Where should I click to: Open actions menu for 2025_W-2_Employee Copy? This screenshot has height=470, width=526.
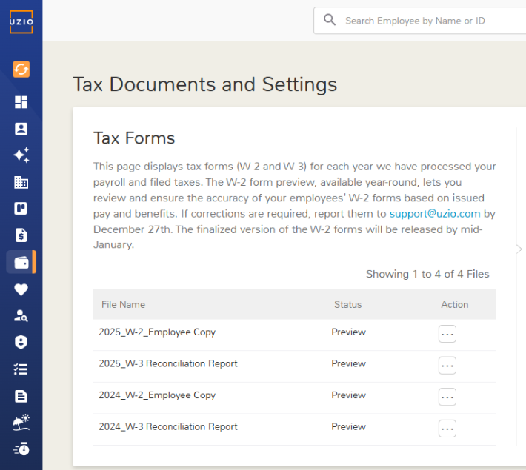(447, 334)
